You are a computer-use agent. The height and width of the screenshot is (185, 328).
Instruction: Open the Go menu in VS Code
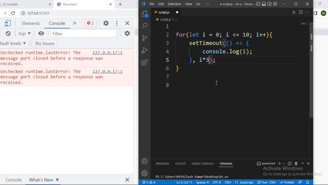tap(198, 4)
